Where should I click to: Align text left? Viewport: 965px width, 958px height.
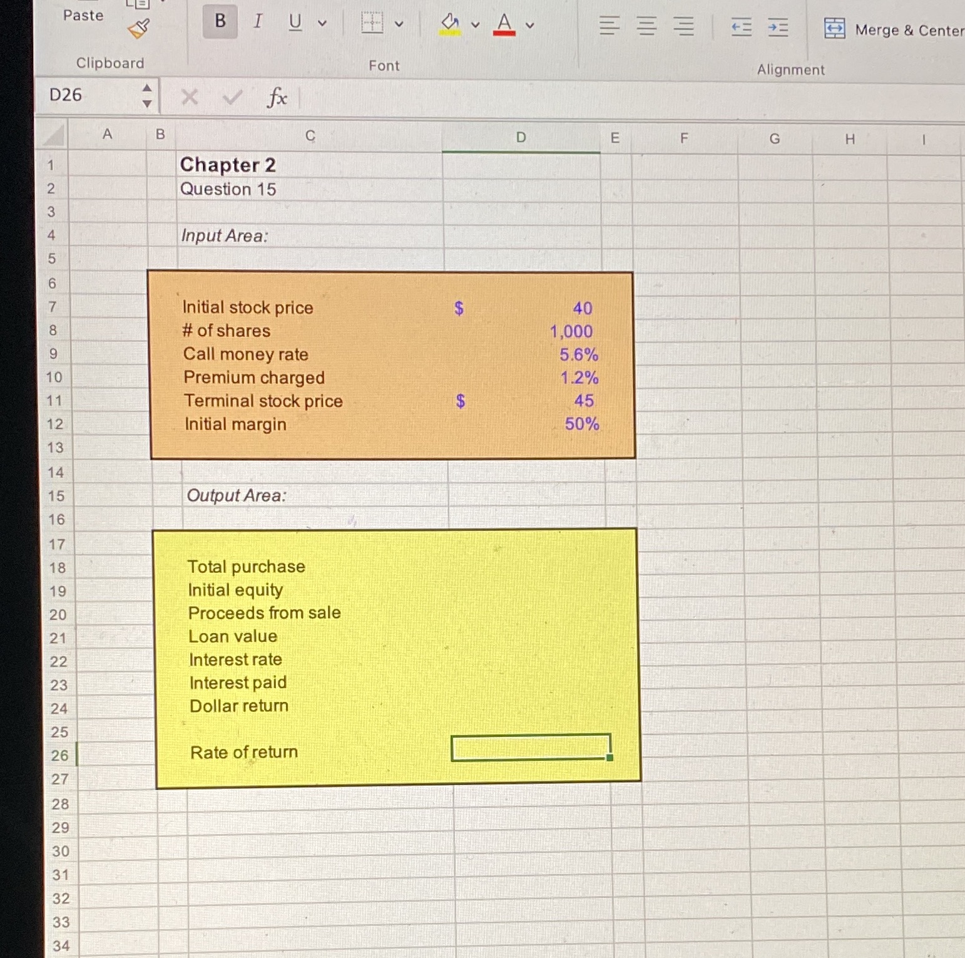point(610,26)
